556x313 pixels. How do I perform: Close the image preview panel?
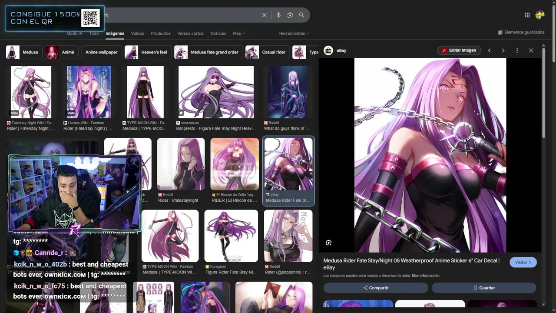coord(531,50)
